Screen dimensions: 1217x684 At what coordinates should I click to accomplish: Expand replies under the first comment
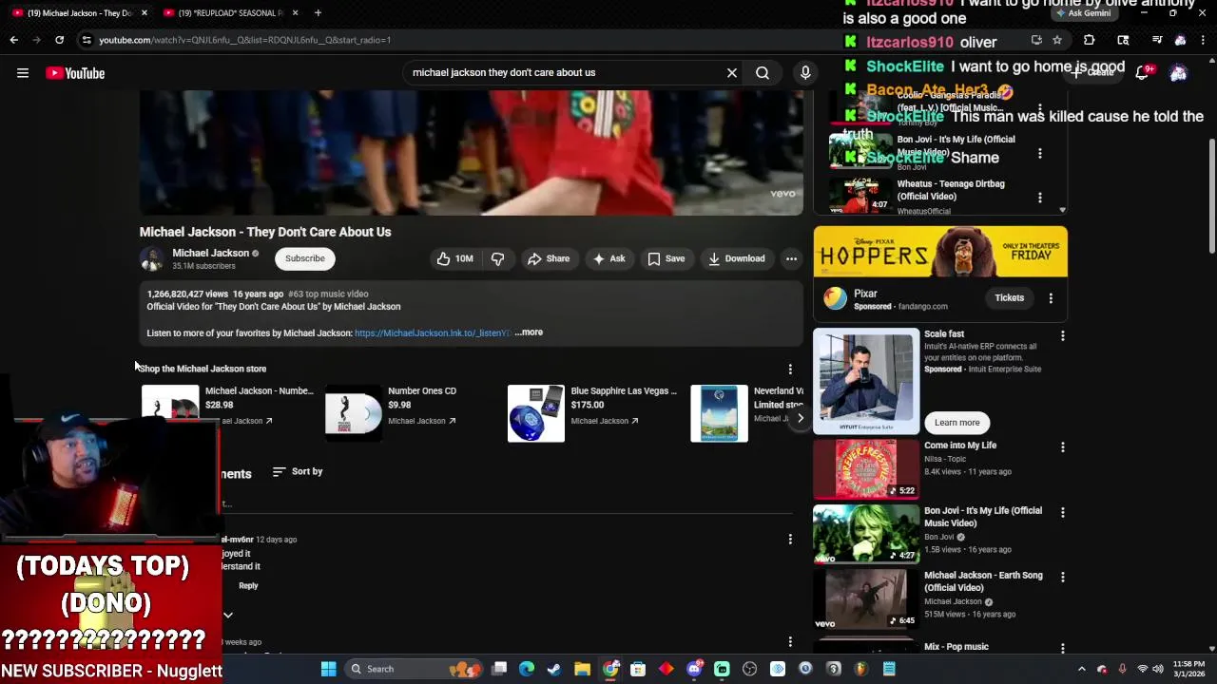pyautogui.click(x=228, y=615)
